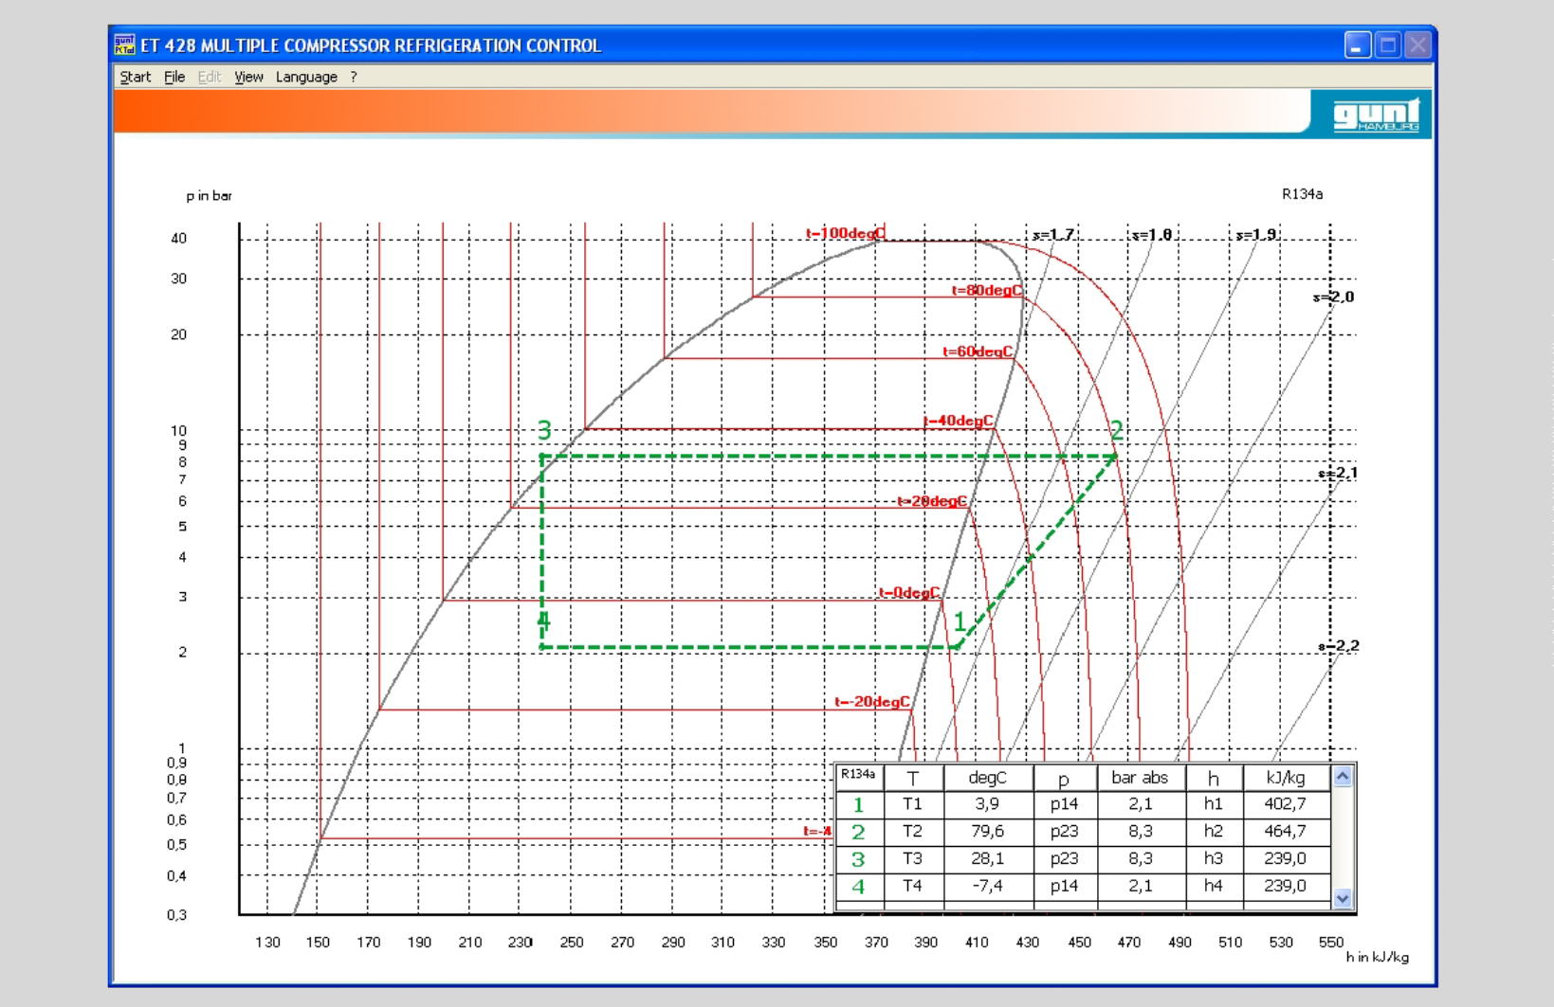This screenshot has width=1554, height=1007.
Task: Click the 'p in bar' axis label
Action: click(x=210, y=196)
